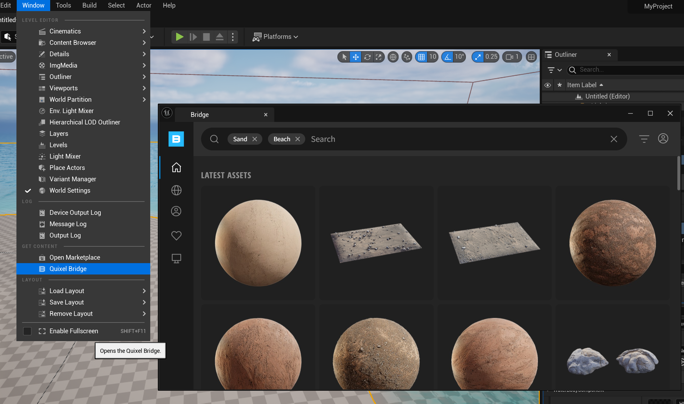Screen dimensions: 684x404
Task: Select the translate/move tool icon
Action: coord(355,56)
